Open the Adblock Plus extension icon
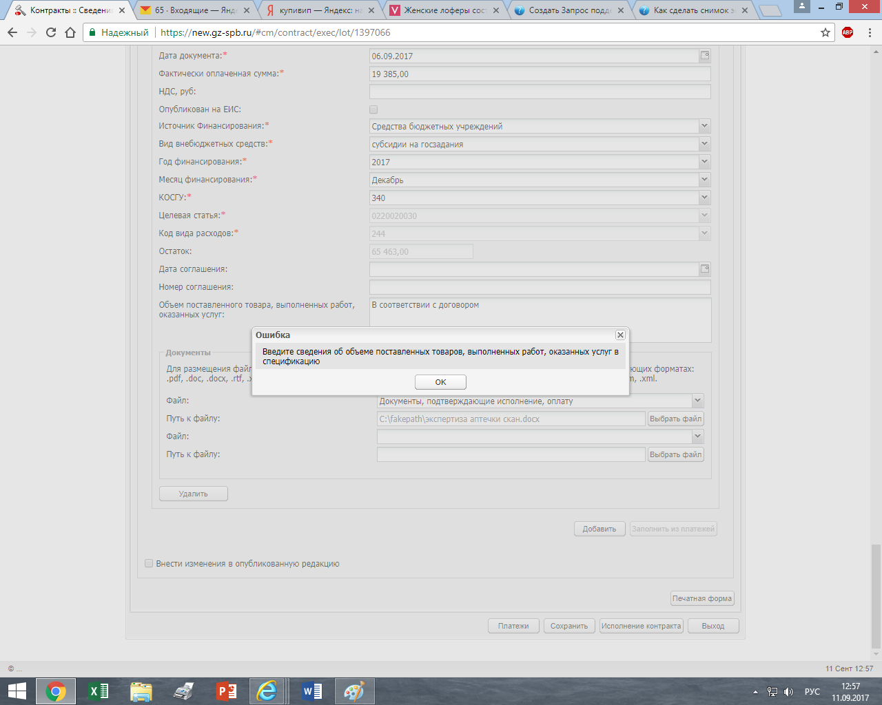Image resolution: width=882 pixels, height=705 pixels. coord(848,32)
